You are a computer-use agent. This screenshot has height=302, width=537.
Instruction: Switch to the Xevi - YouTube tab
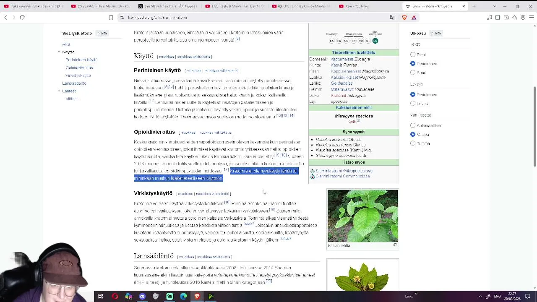coord(369,6)
